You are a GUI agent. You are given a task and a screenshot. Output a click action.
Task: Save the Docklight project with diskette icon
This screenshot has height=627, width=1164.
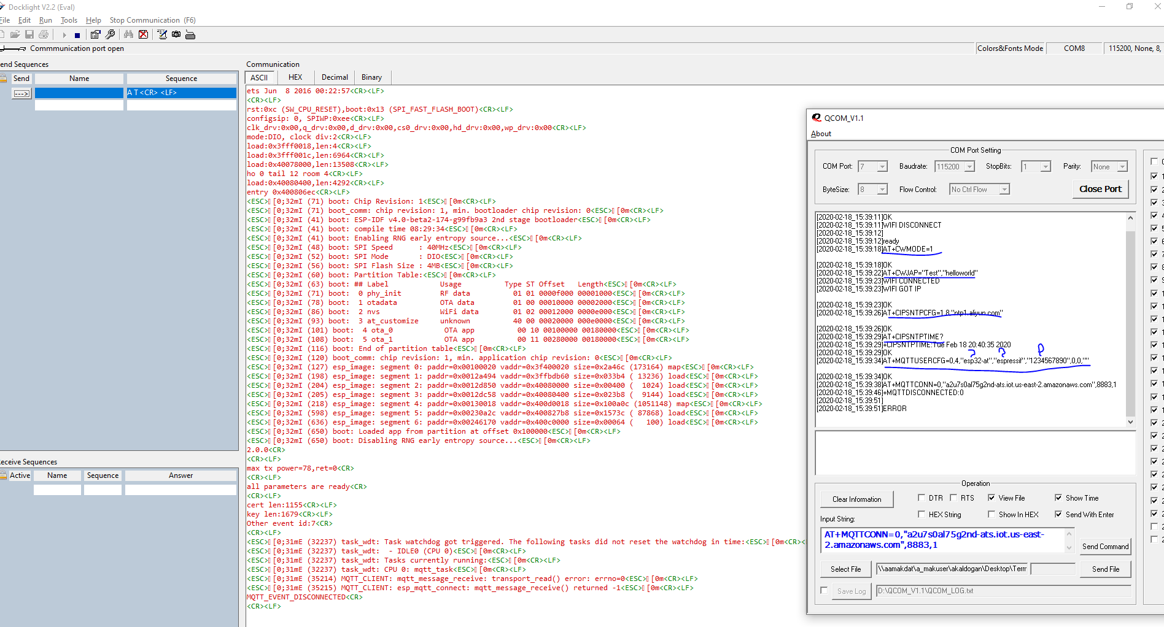click(29, 34)
